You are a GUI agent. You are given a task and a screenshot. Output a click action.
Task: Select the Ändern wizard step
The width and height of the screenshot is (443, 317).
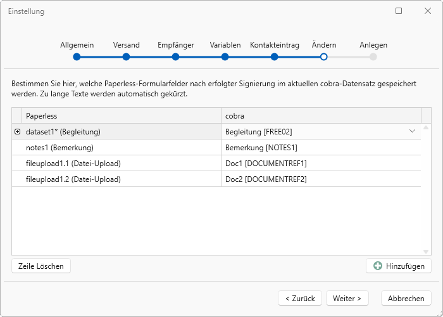point(324,57)
